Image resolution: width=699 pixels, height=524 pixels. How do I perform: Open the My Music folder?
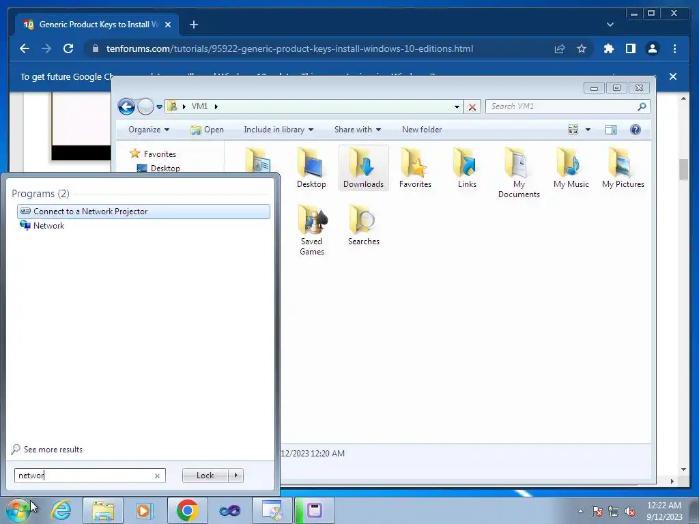(571, 168)
